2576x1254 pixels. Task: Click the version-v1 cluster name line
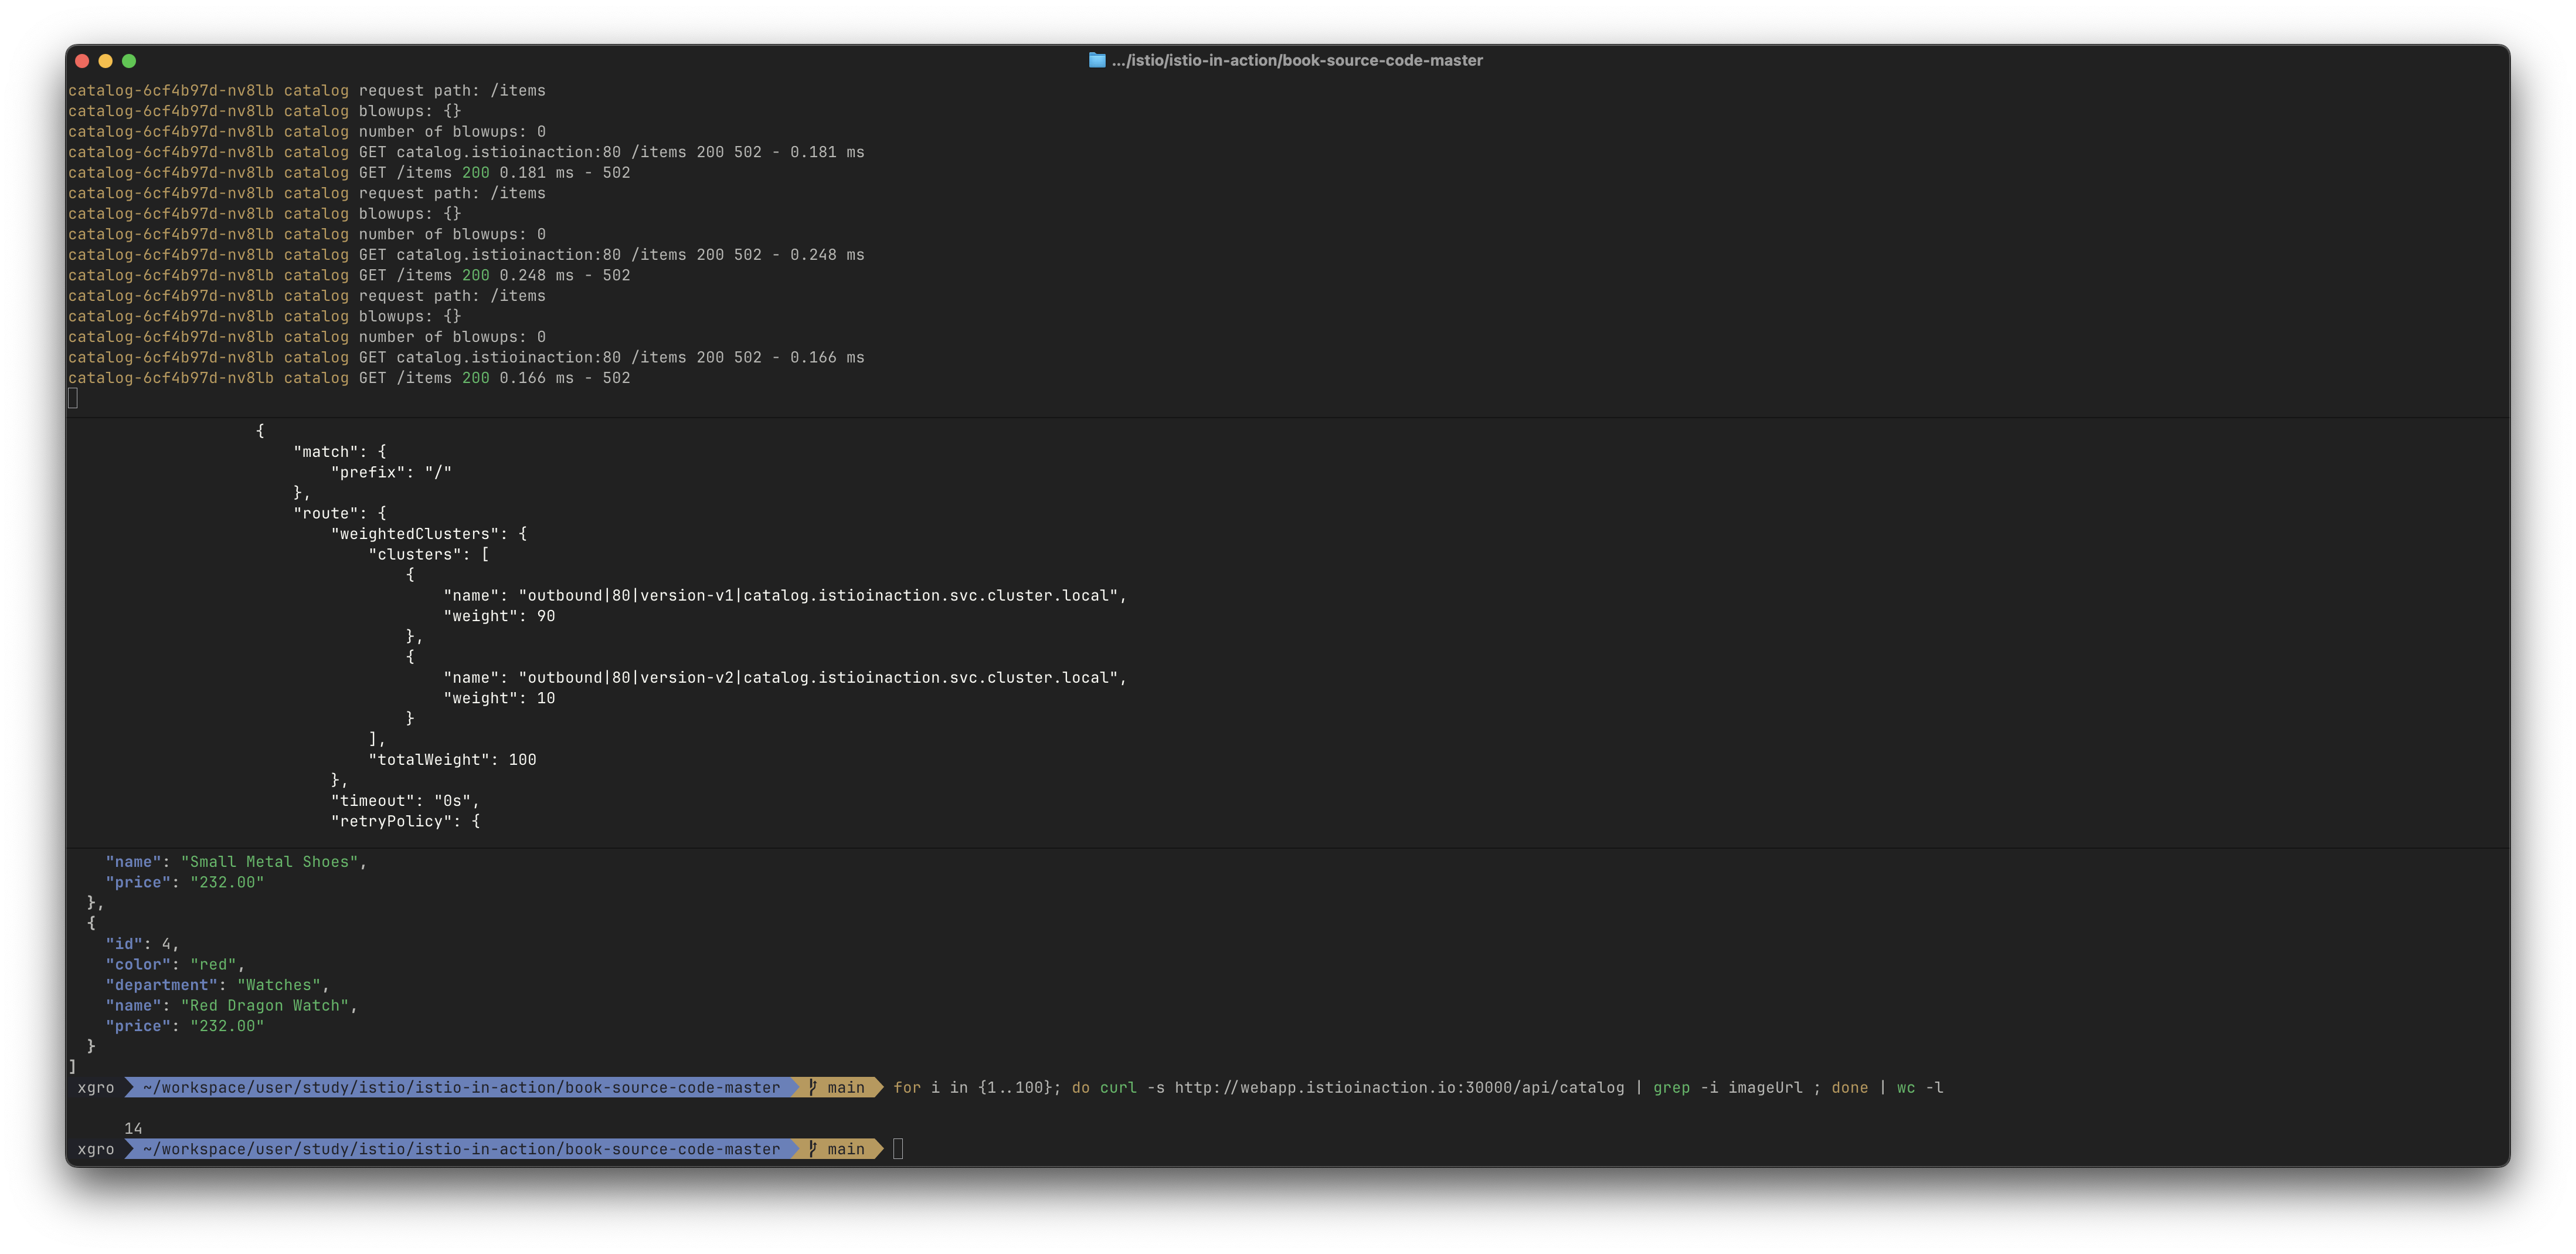[785, 595]
